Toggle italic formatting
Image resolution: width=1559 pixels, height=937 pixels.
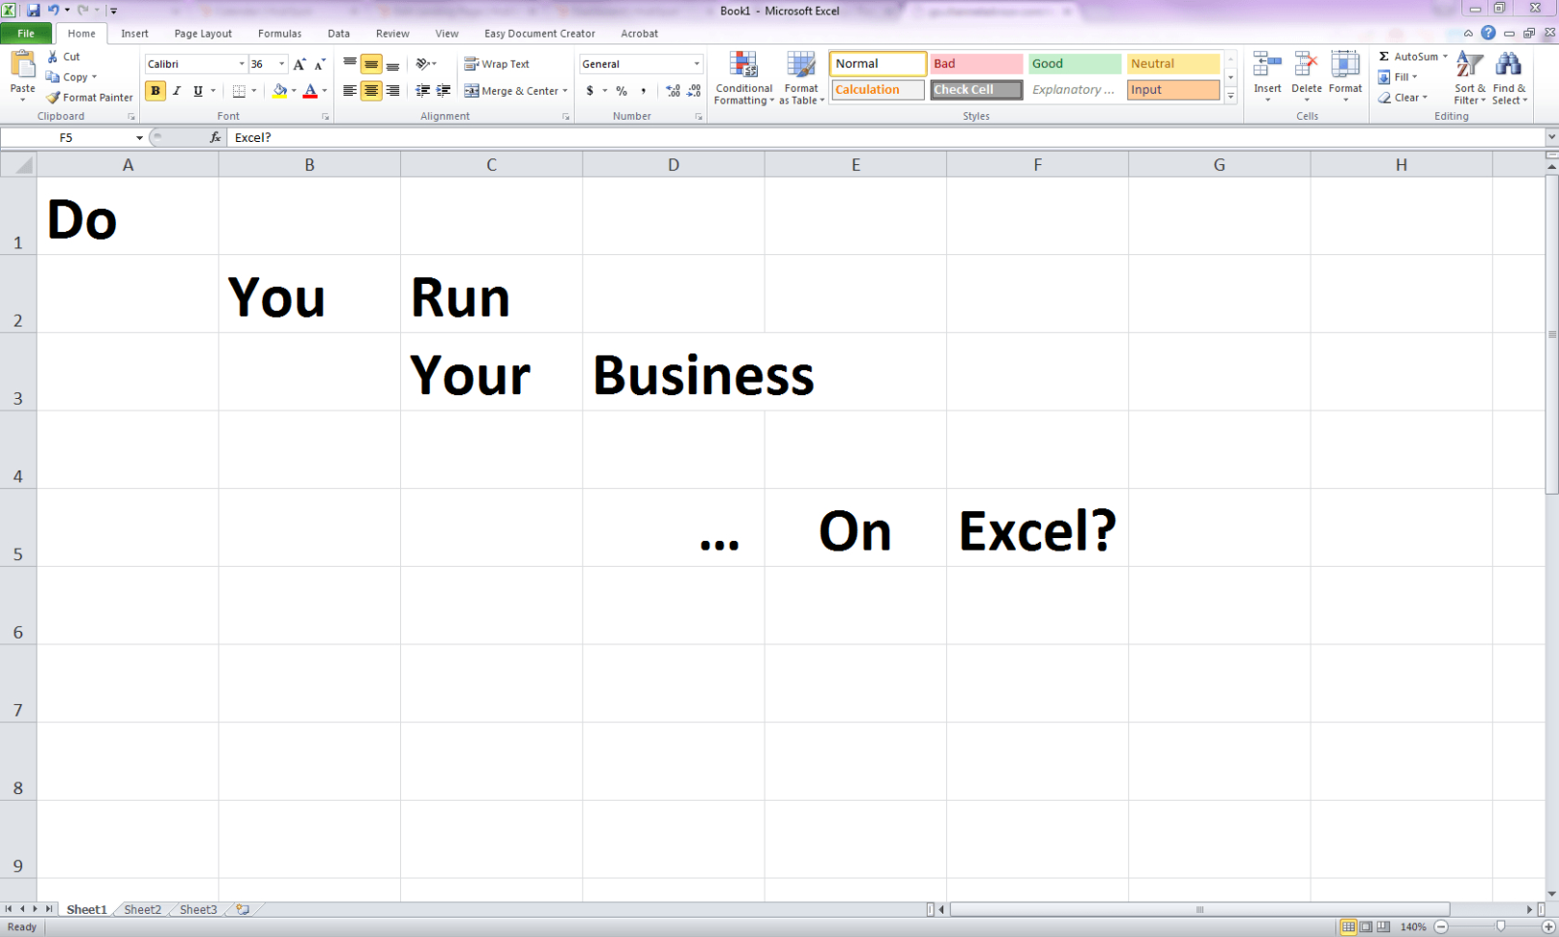[176, 91]
